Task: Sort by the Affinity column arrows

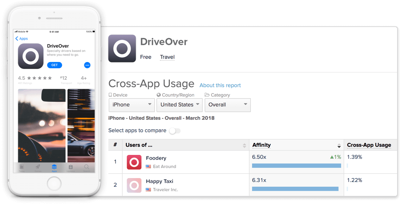Action: click(339, 146)
